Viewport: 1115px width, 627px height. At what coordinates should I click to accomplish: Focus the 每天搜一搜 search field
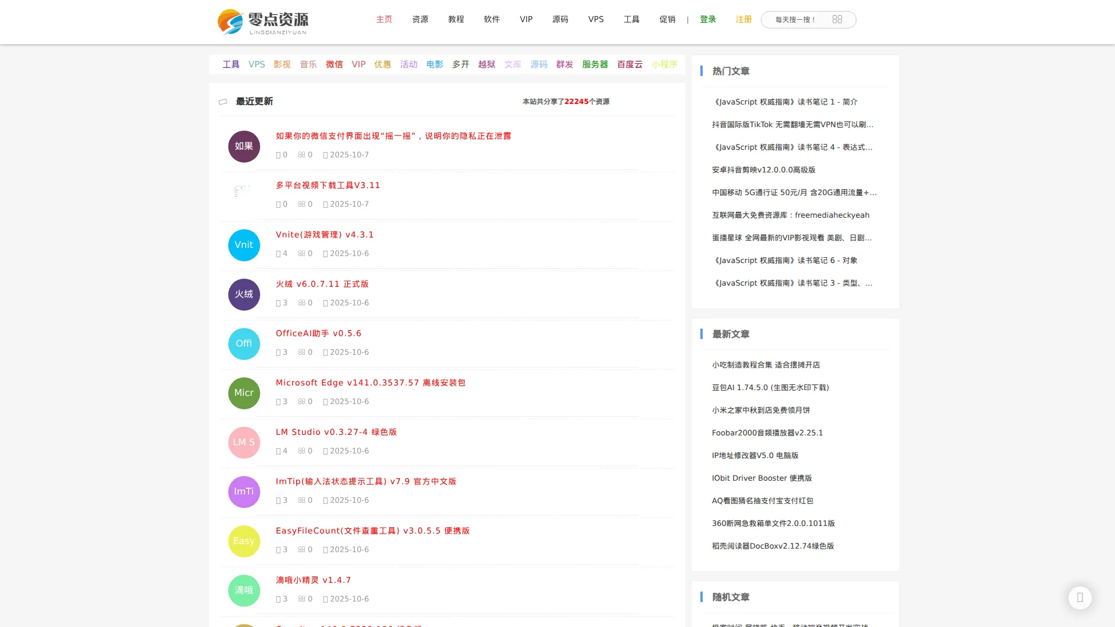pyautogui.click(x=796, y=20)
